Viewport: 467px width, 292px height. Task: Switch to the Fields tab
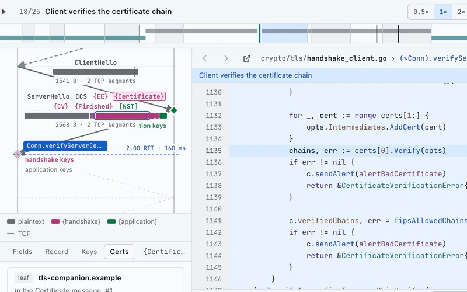[x=22, y=252]
